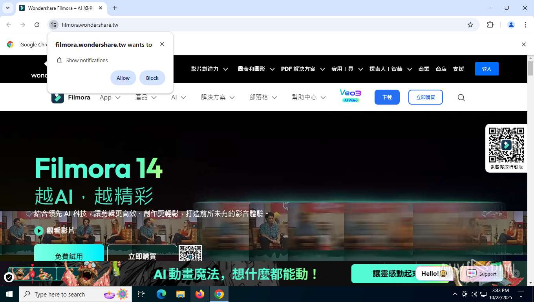Show hidden system tray icons
Screen dimensions: 534x302
(455, 294)
